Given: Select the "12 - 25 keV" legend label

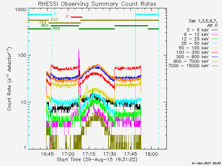Looking at the screenshot, I should pos(195,39).
